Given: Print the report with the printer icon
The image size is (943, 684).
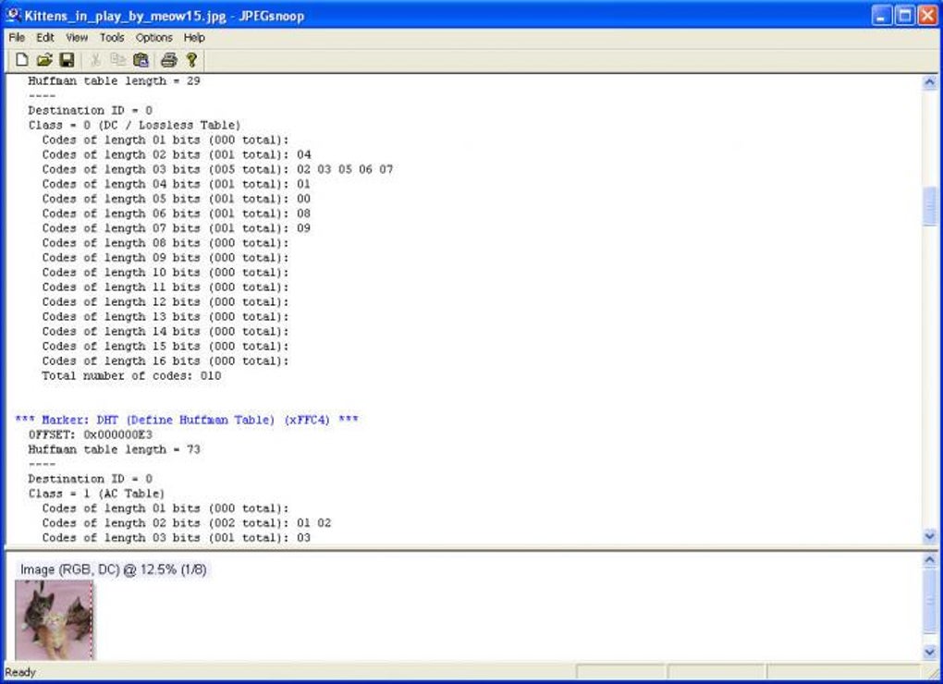Looking at the screenshot, I should click(169, 59).
